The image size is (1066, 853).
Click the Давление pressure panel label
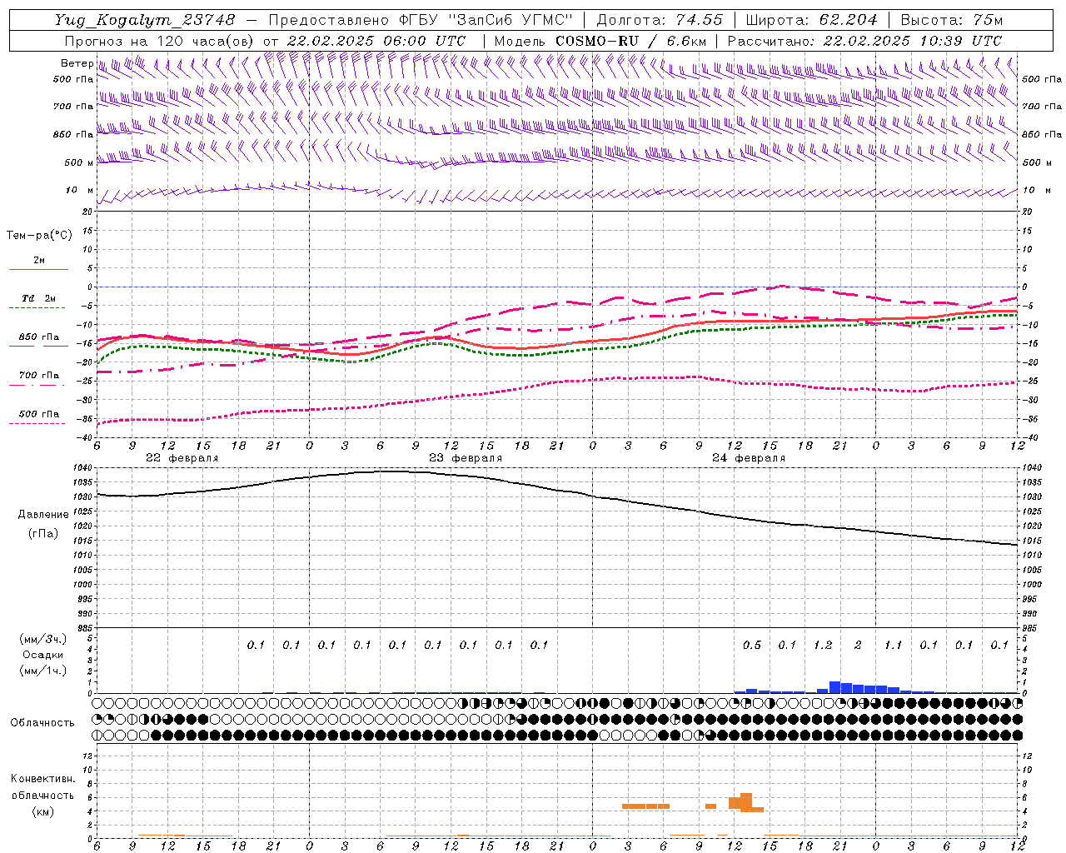click(x=43, y=515)
